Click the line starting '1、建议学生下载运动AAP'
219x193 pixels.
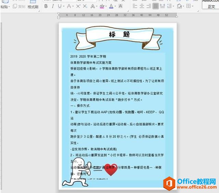tap(117, 112)
